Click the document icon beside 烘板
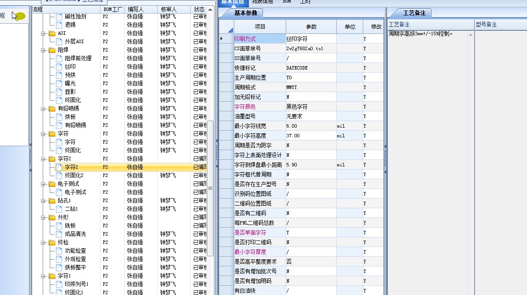 coord(59,117)
